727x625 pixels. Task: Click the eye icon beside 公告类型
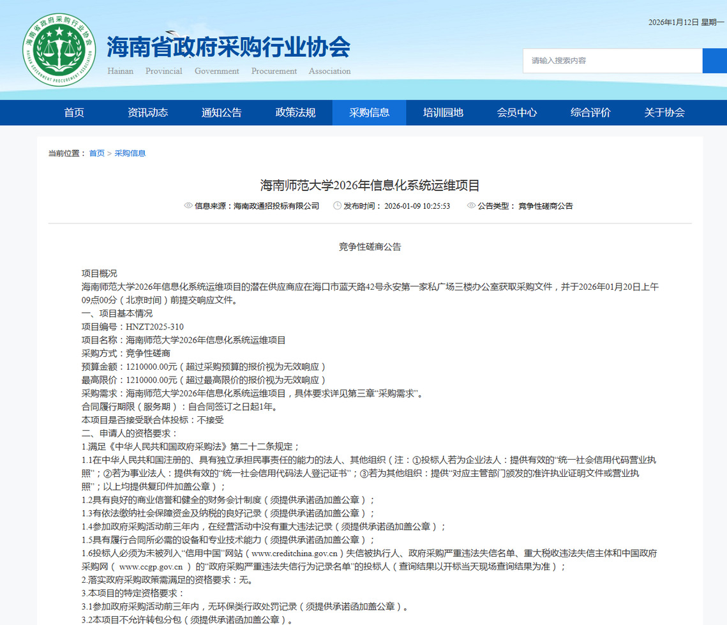pos(472,206)
